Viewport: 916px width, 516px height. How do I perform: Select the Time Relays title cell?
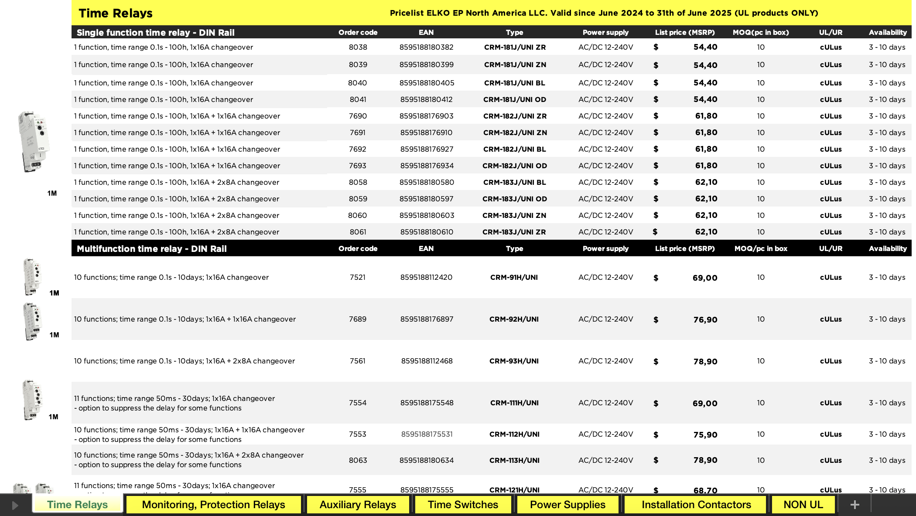(x=116, y=13)
